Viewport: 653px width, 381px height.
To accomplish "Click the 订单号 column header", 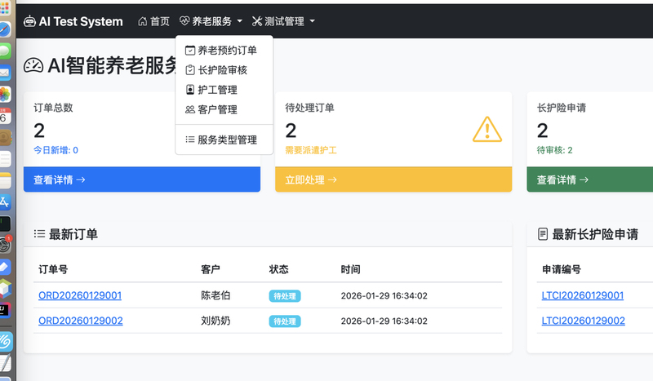I will click(53, 269).
